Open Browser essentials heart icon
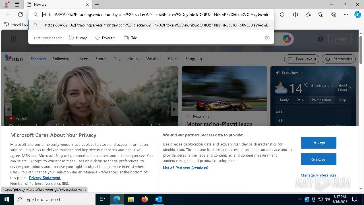This screenshot has width=364, height=205. click(333, 15)
